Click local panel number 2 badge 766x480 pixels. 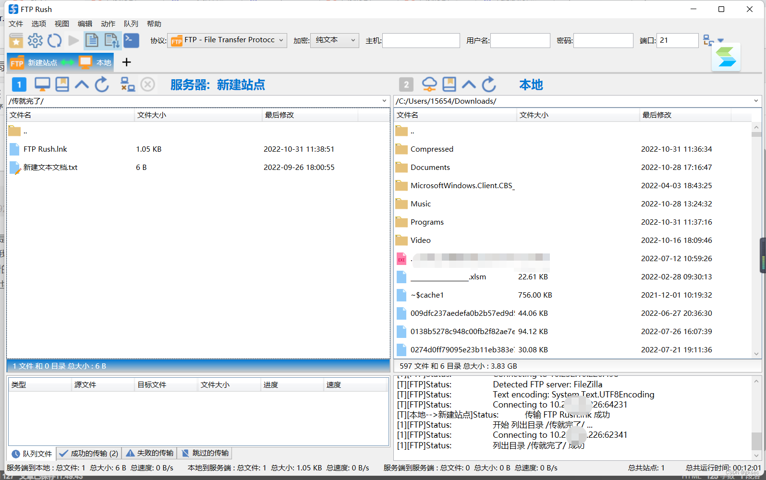tap(406, 85)
